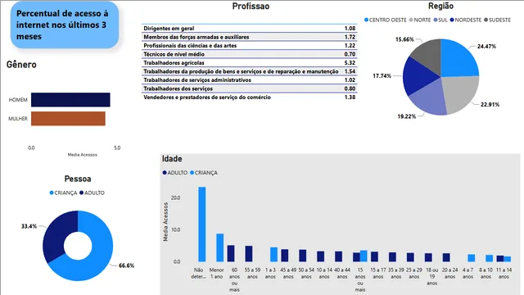Select CRIANÇA legend item in Pessoa chart

click(x=63, y=193)
